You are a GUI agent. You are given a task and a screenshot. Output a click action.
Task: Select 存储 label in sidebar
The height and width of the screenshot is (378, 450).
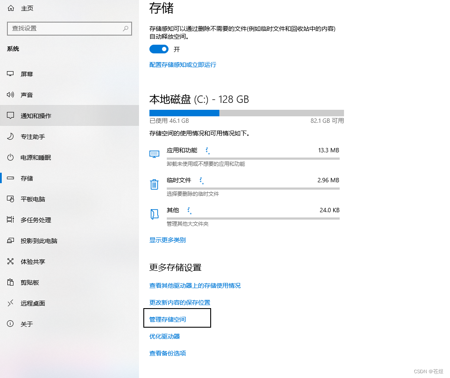click(x=26, y=178)
